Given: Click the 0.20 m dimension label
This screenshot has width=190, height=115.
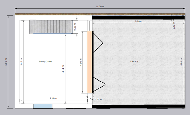Looking at the screenshot, I should (x=174, y=26).
